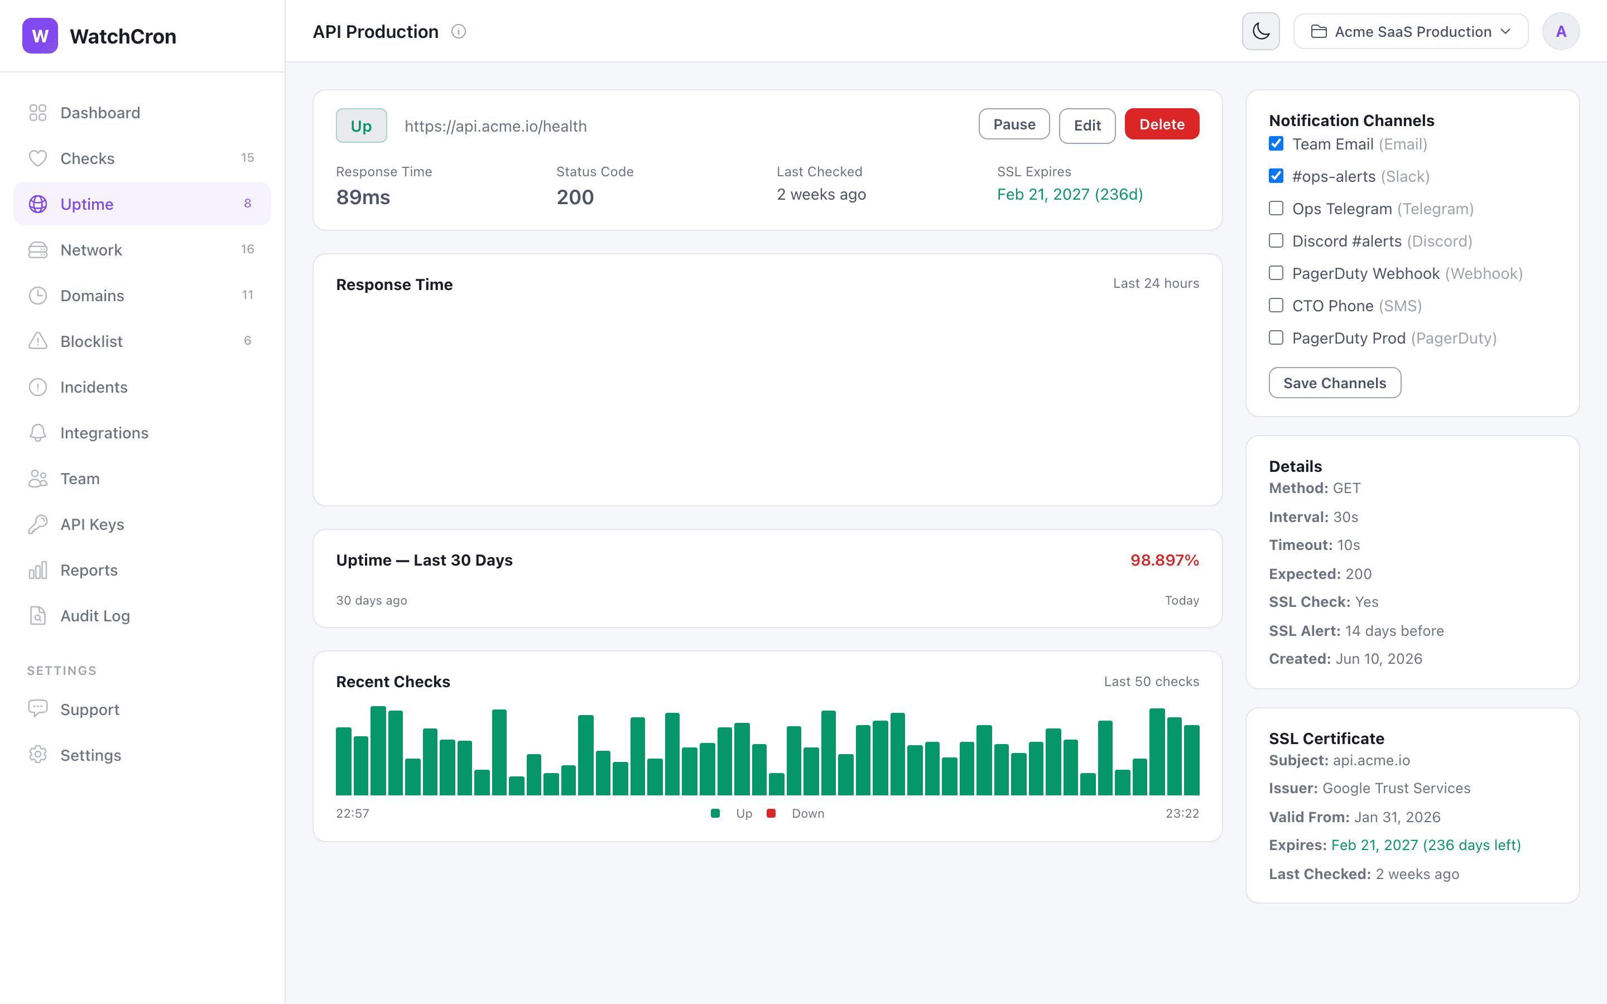Uncheck the Team Email channel
1607x1004 pixels.
(x=1276, y=143)
